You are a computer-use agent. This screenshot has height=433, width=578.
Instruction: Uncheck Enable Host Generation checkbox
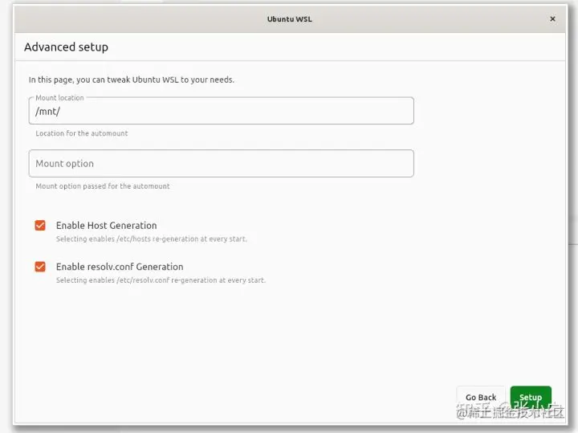pyautogui.click(x=40, y=226)
